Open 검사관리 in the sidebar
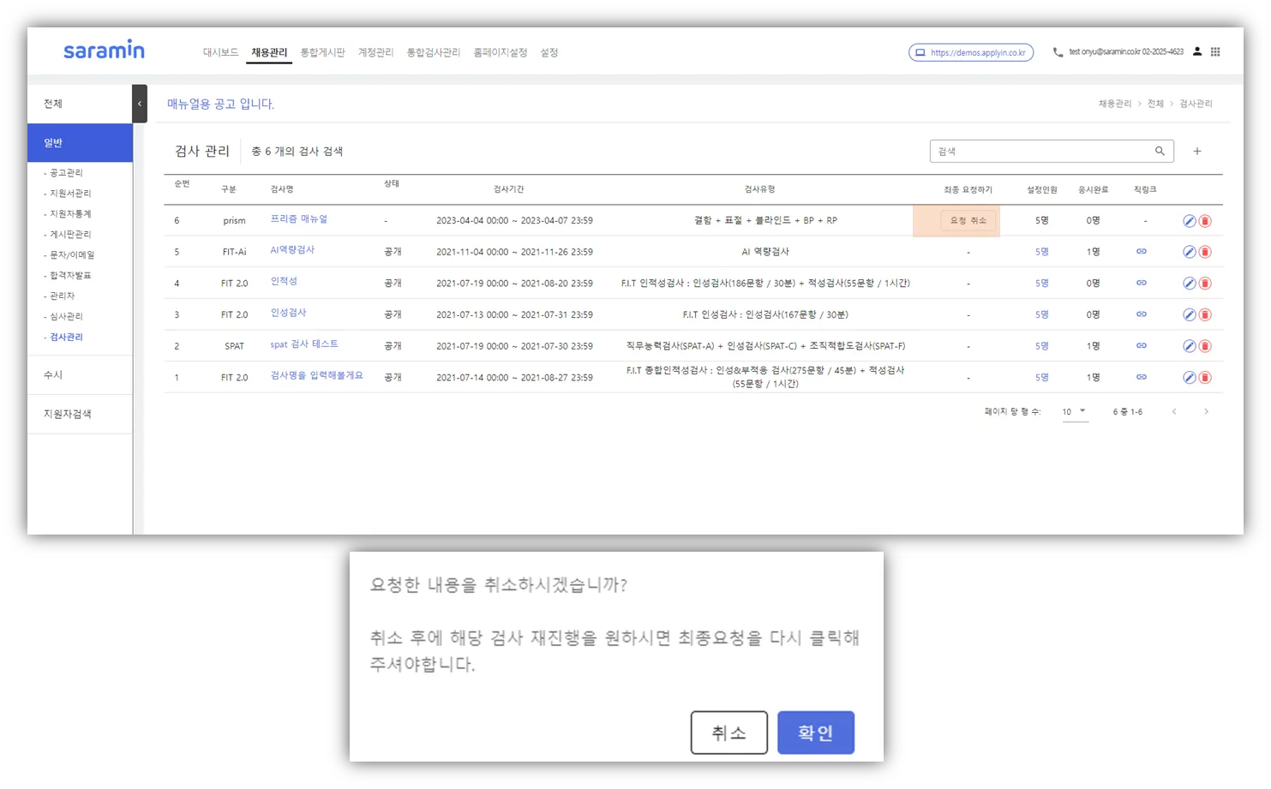Image resolution: width=1271 pixels, height=789 pixels. point(66,338)
